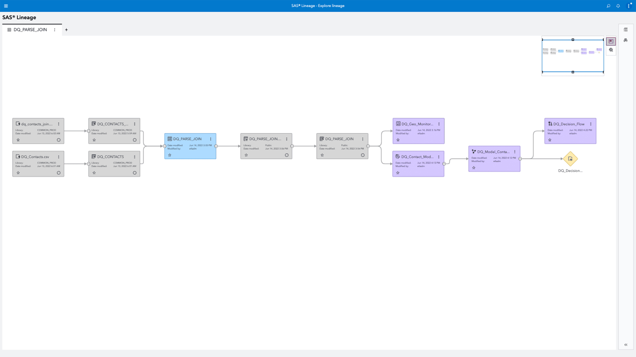Favorite the DQ_PARSE_JOIN blue node with its star
Viewport: 636px width, 357px height.
pos(170,155)
